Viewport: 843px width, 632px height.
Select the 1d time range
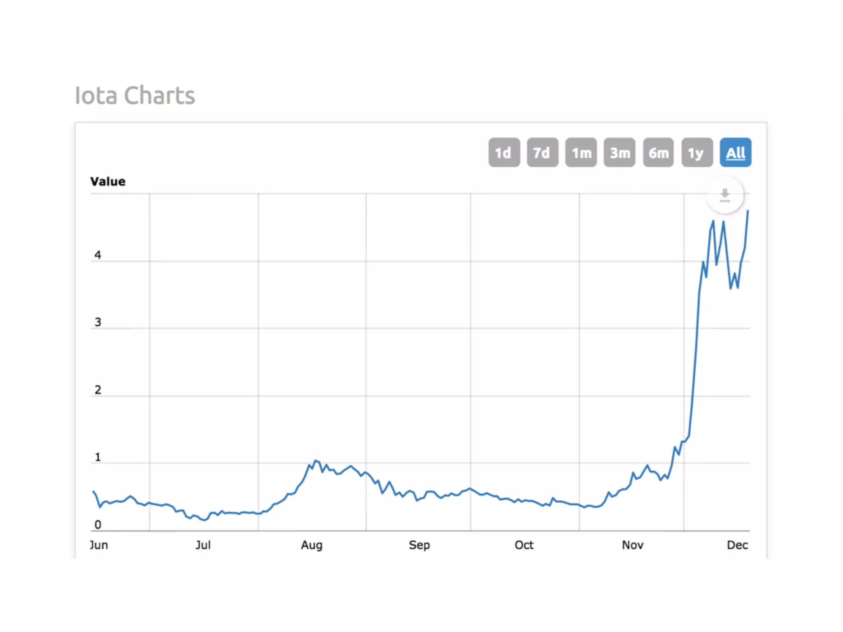pyautogui.click(x=504, y=153)
